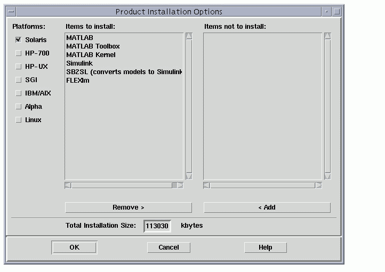Click down arrow of install list scrollbar
The height and width of the screenshot is (272, 385).
coord(189,176)
